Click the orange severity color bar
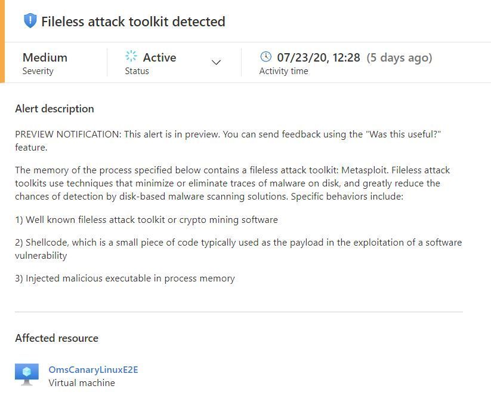Viewport: 491px width, 398px height. [x=2, y=41]
